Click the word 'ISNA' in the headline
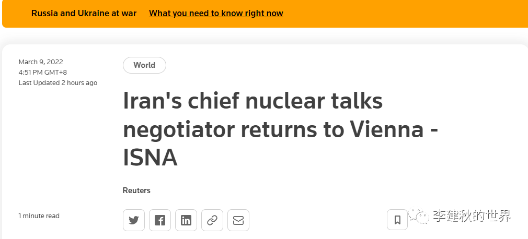528x239 pixels. [150, 158]
